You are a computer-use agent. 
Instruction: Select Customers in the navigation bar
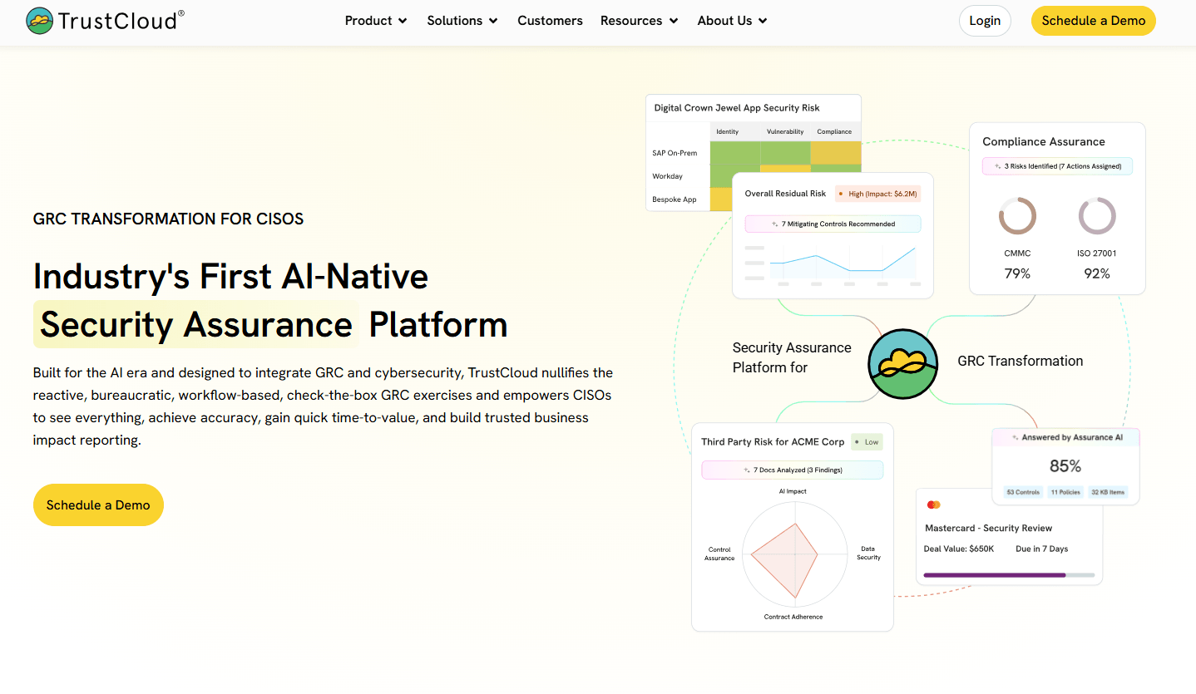click(x=550, y=21)
